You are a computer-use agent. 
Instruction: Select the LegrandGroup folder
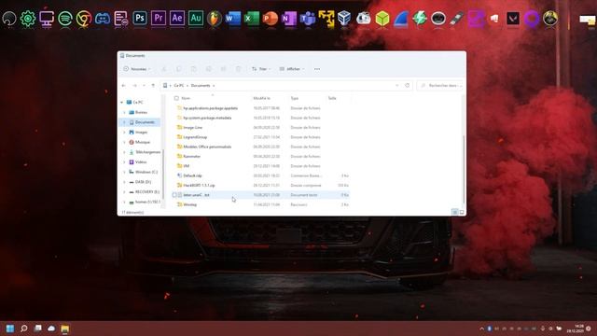pyautogui.click(x=195, y=137)
